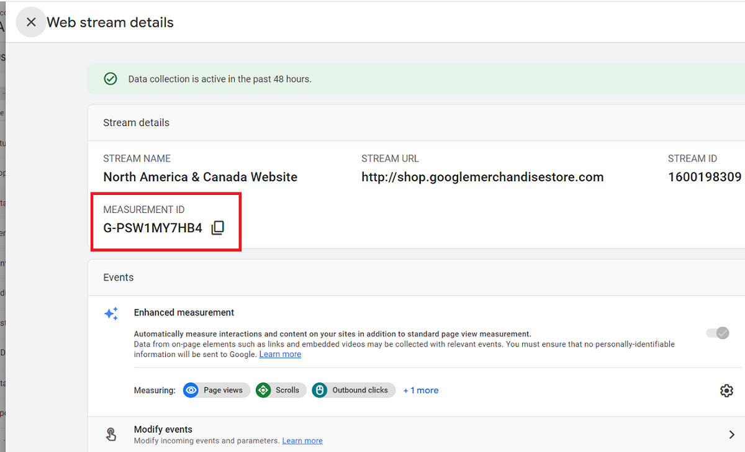Click the Page views eye toggle
745x452 pixels.
(x=191, y=391)
